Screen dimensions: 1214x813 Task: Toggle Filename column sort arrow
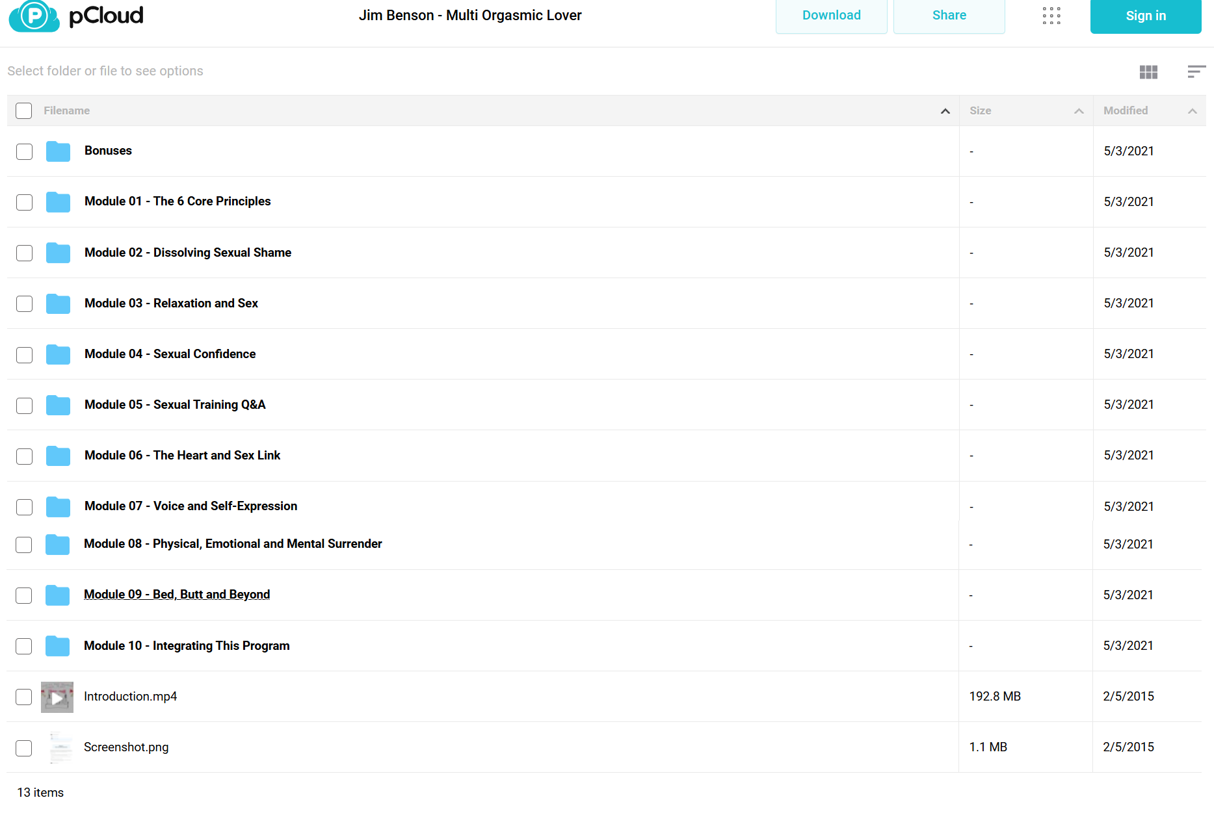coord(945,111)
